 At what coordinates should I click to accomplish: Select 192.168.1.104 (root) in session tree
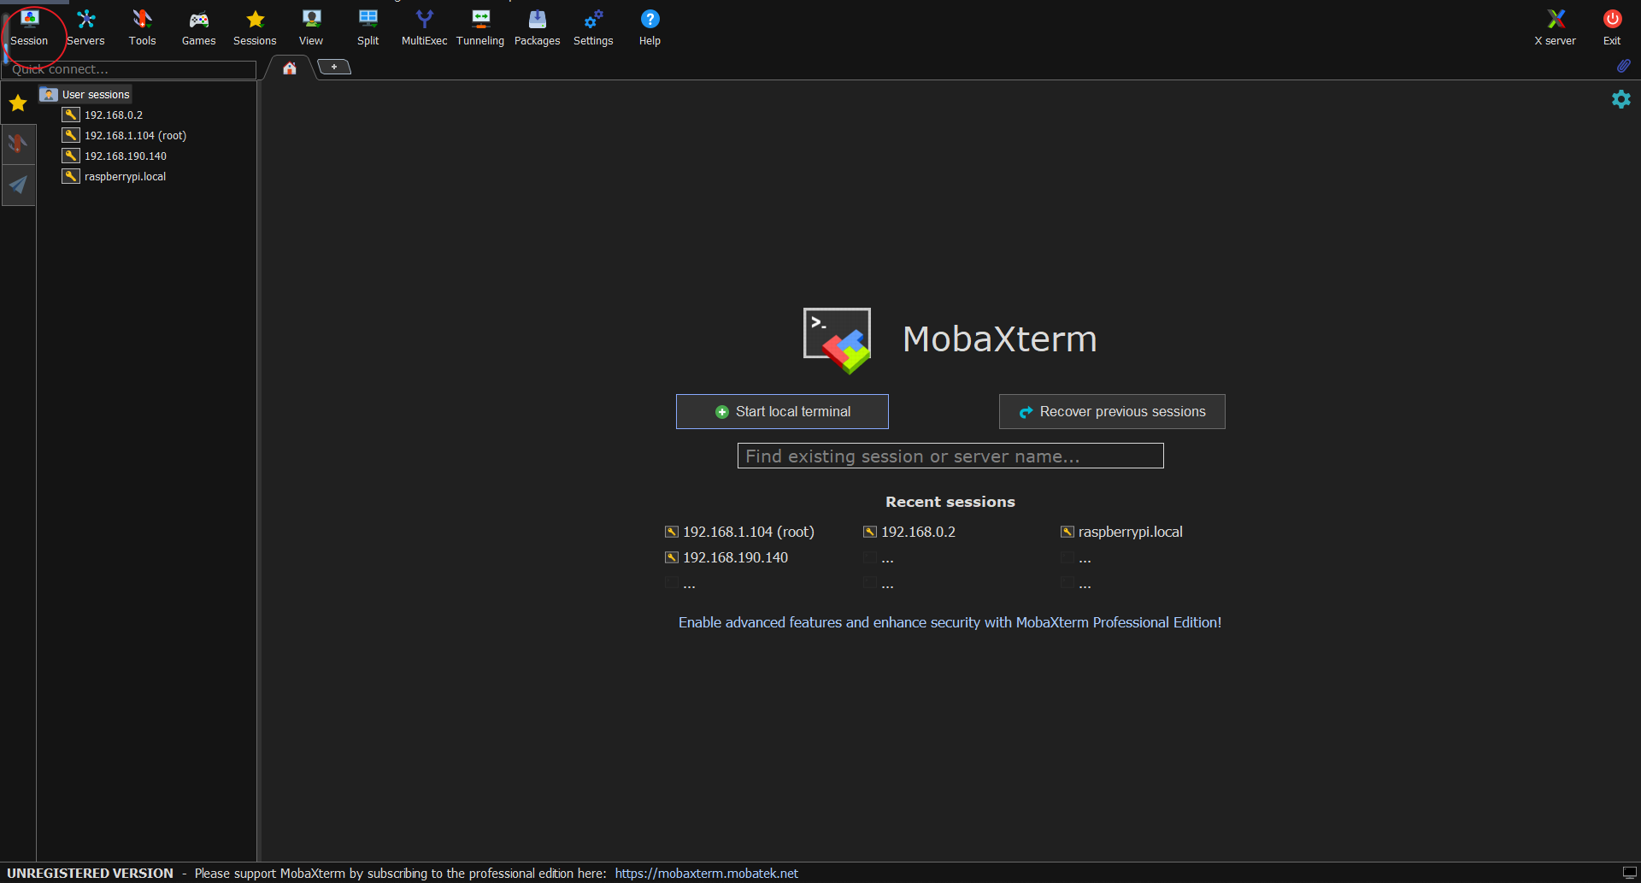click(125, 135)
